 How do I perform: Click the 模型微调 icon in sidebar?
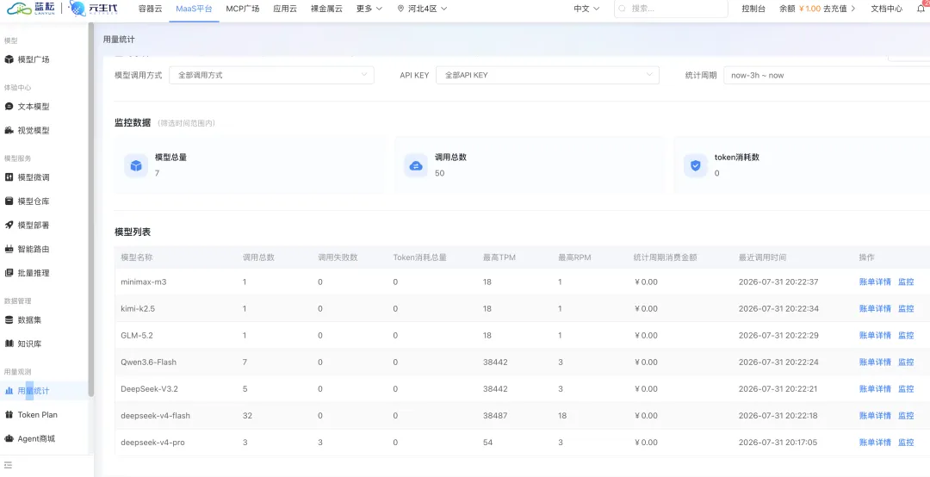(x=9, y=177)
